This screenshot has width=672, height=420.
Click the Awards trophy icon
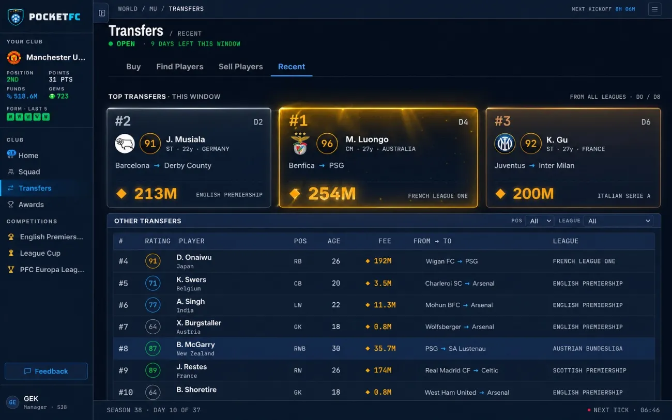click(x=11, y=205)
